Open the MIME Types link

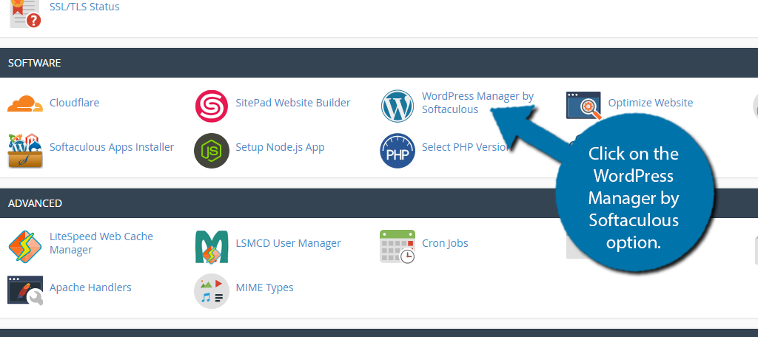pos(264,287)
